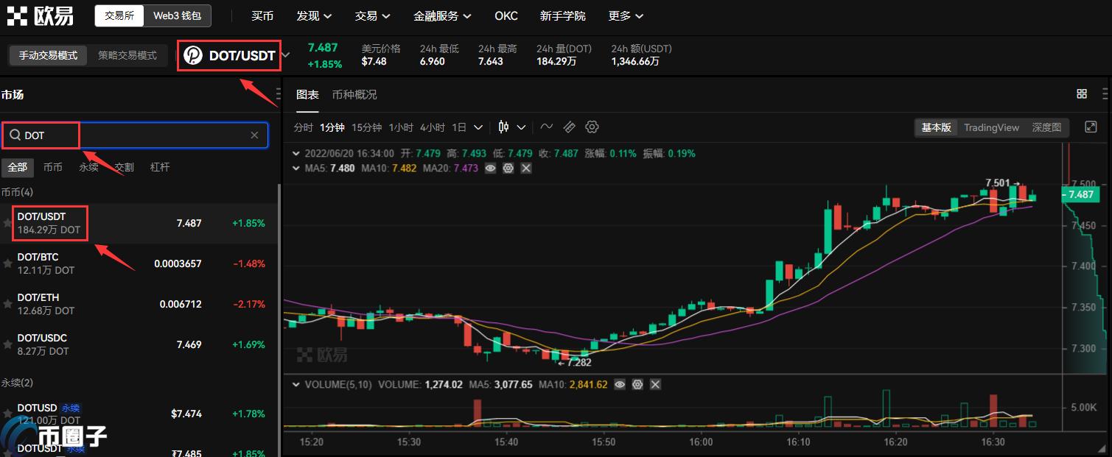
Task: Open the grid layout icon
Action: (x=1082, y=94)
